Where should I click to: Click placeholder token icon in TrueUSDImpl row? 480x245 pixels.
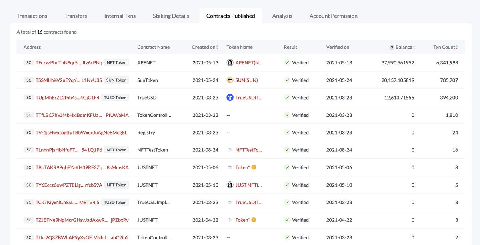(x=230, y=202)
